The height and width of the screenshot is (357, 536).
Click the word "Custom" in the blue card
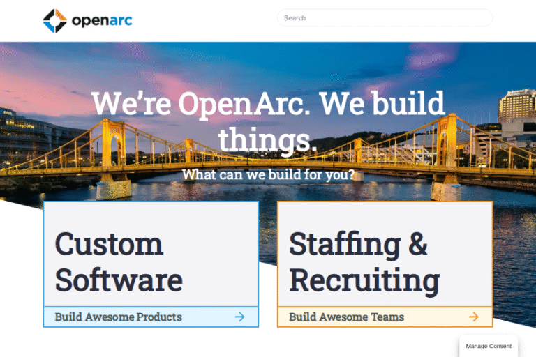[109, 244]
